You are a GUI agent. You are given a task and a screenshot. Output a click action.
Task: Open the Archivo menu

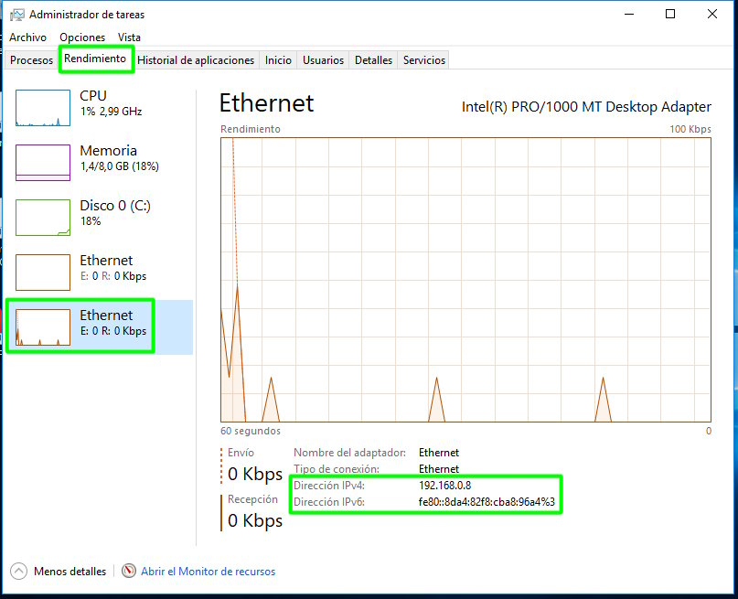pyautogui.click(x=27, y=37)
